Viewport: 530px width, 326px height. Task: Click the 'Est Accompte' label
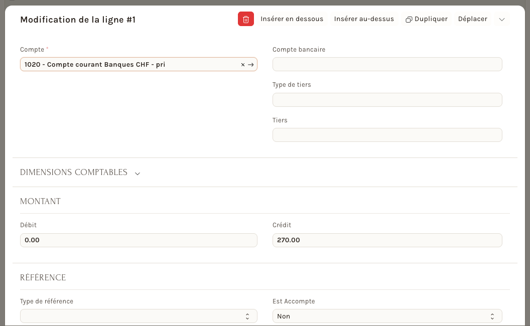click(x=294, y=301)
